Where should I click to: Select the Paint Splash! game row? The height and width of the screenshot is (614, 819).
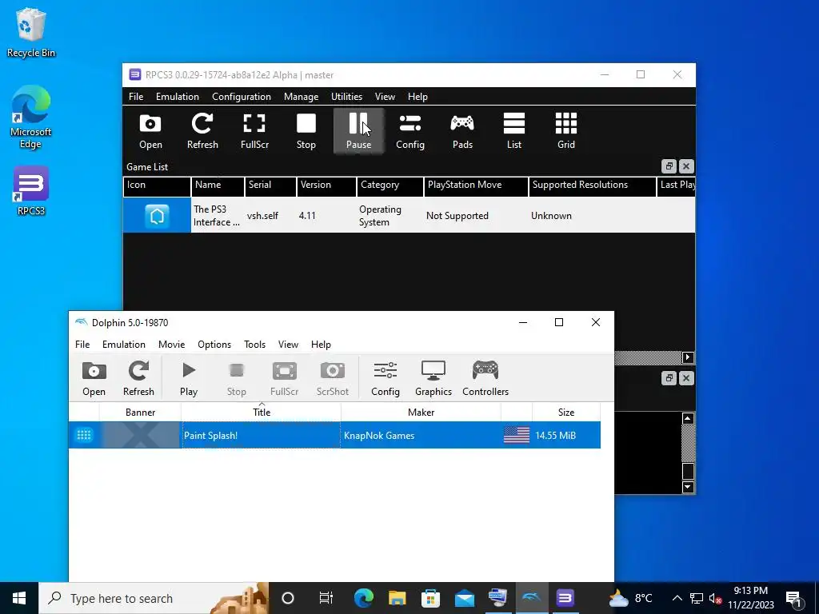[x=334, y=435]
